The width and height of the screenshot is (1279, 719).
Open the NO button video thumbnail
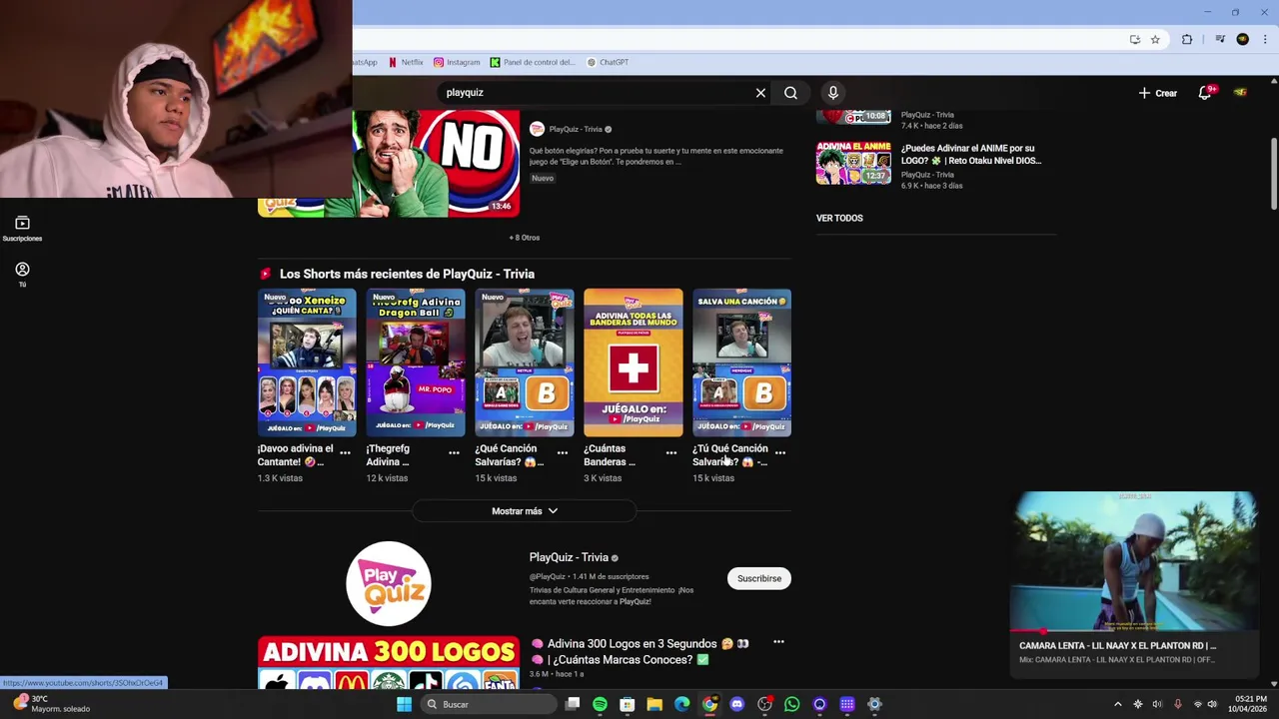(436, 164)
